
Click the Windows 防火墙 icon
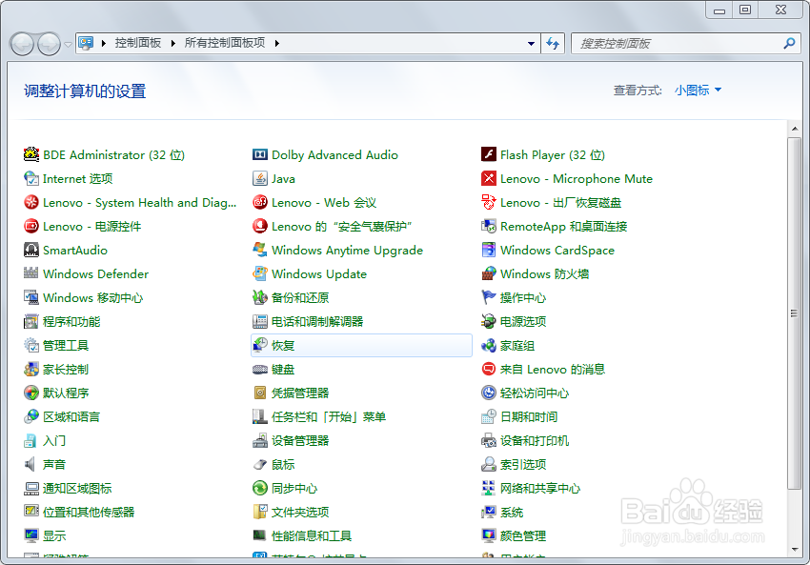489,273
